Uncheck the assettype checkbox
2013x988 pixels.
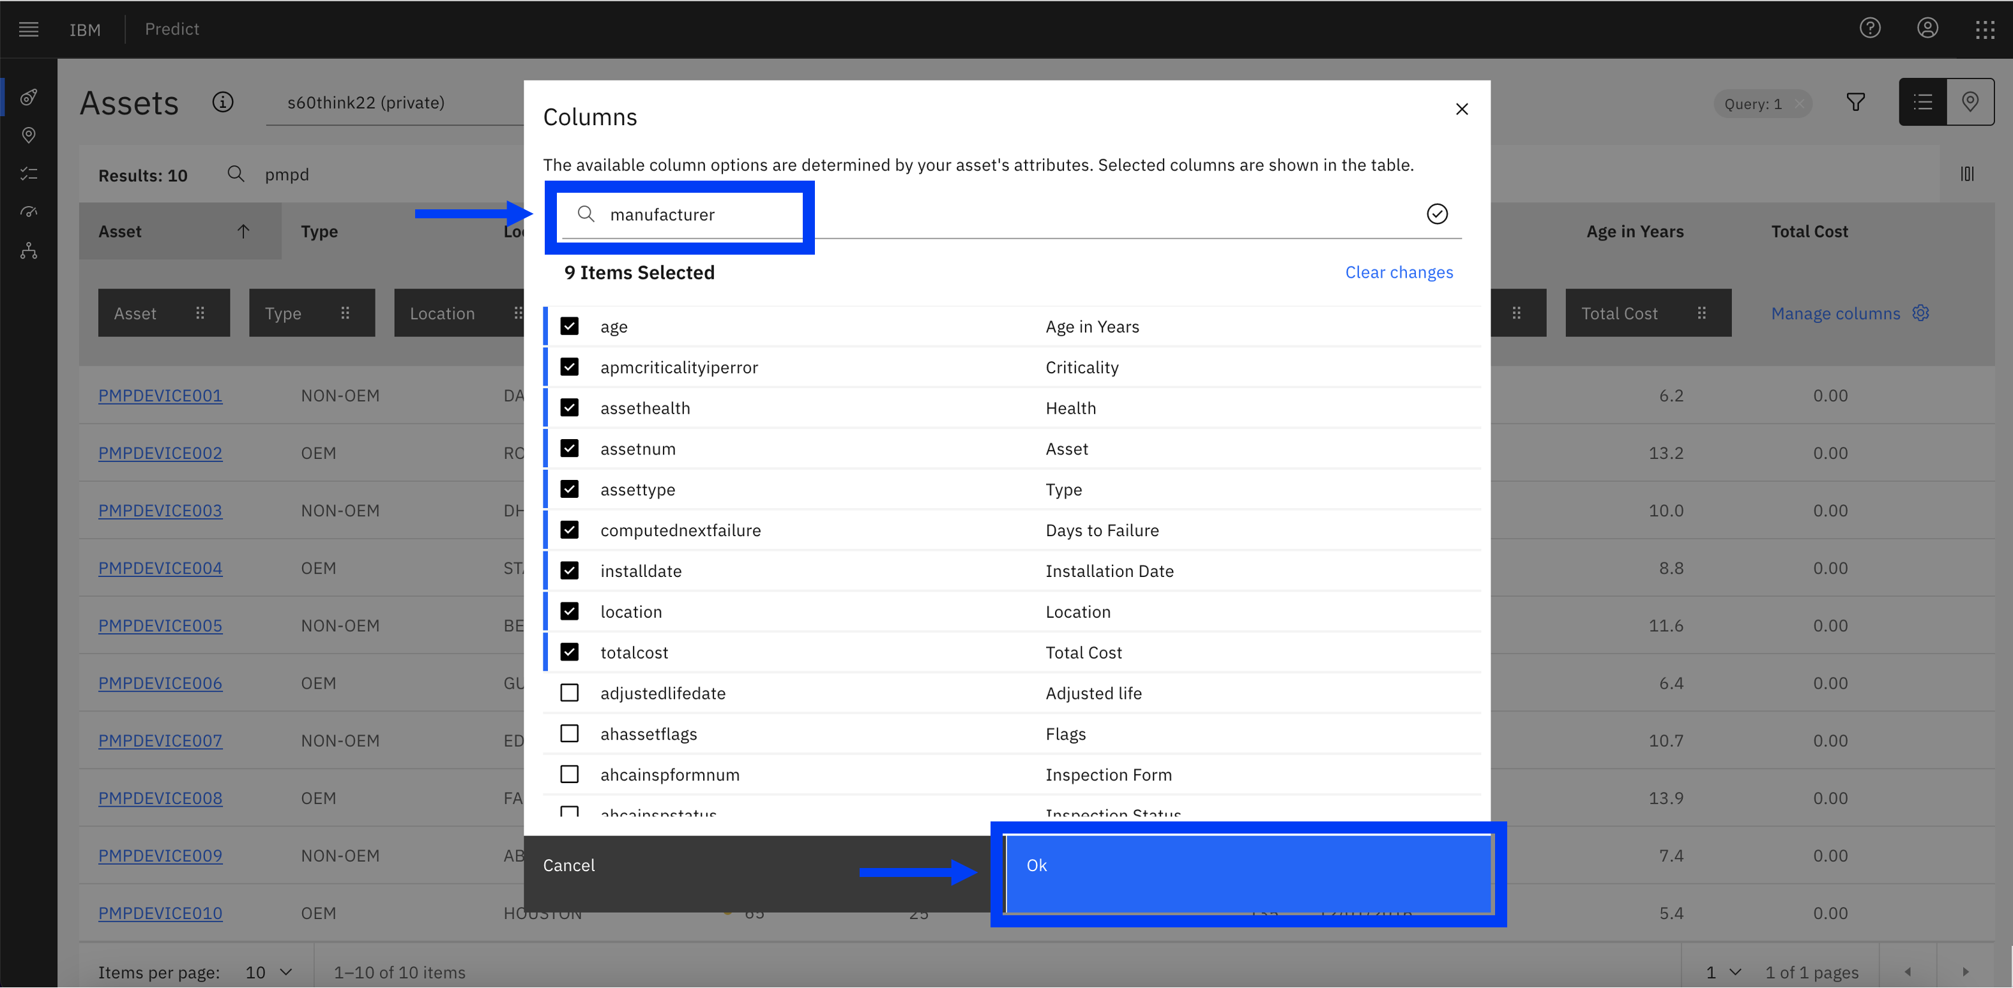click(x=570, y=489)
